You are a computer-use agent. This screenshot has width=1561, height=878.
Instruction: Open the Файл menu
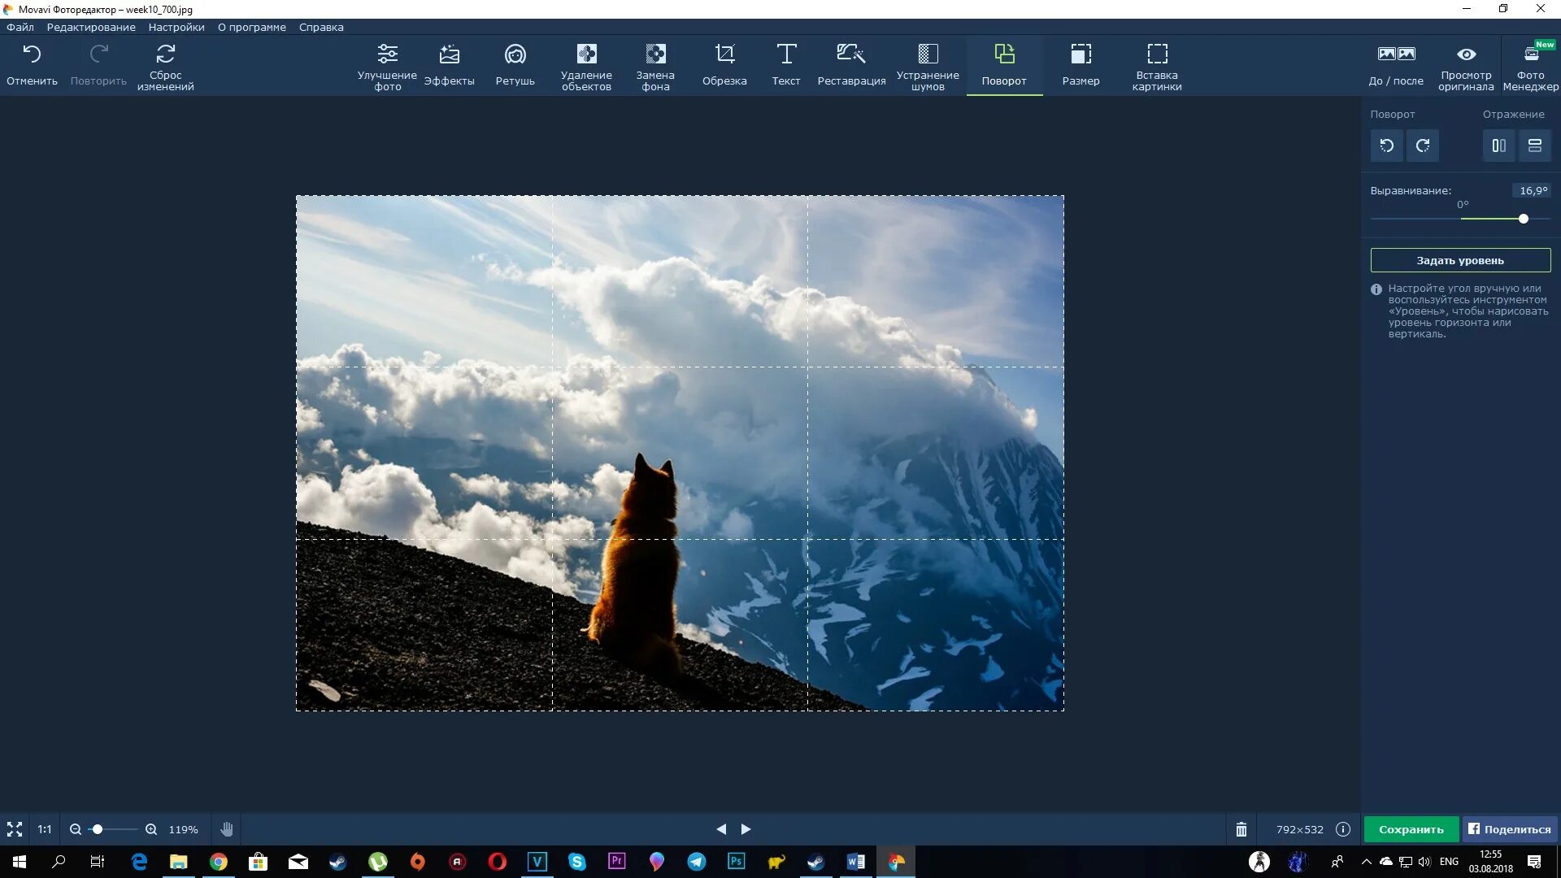tap(20, 27)
